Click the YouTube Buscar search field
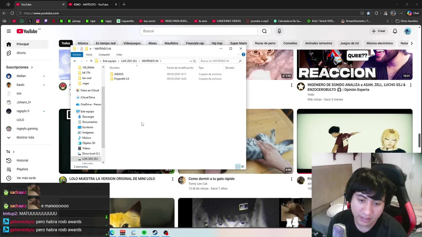 198,31
